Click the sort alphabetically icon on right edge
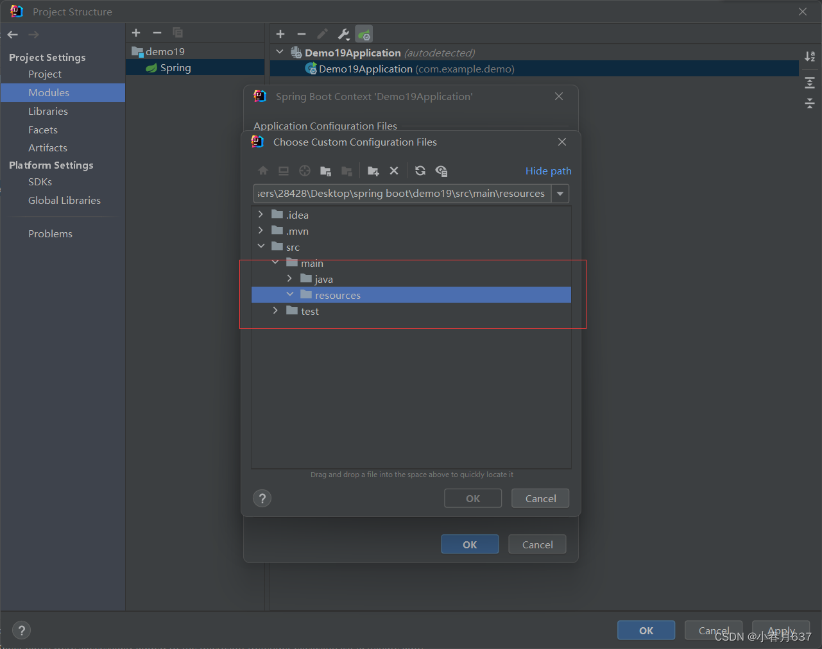The width and height of the screenshot is (822, 649). 810,56
